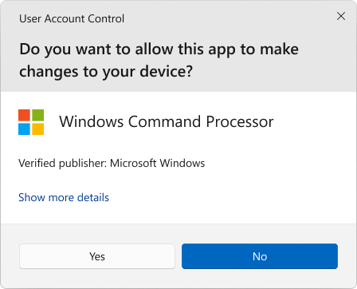
Task: Click the Windows logo app icon
Action: pyautogui.click(x=31, y=122)
